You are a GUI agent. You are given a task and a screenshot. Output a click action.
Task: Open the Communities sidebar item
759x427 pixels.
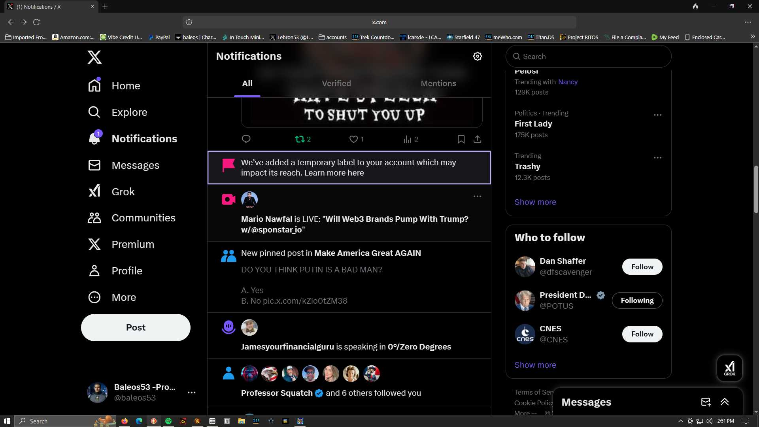click(x=132, y=218)
